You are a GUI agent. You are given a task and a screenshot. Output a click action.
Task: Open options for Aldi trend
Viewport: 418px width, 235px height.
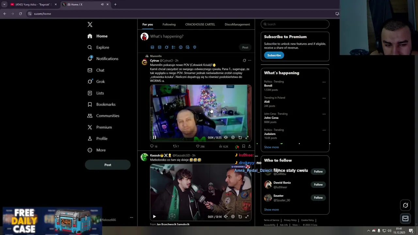point(324,98)
